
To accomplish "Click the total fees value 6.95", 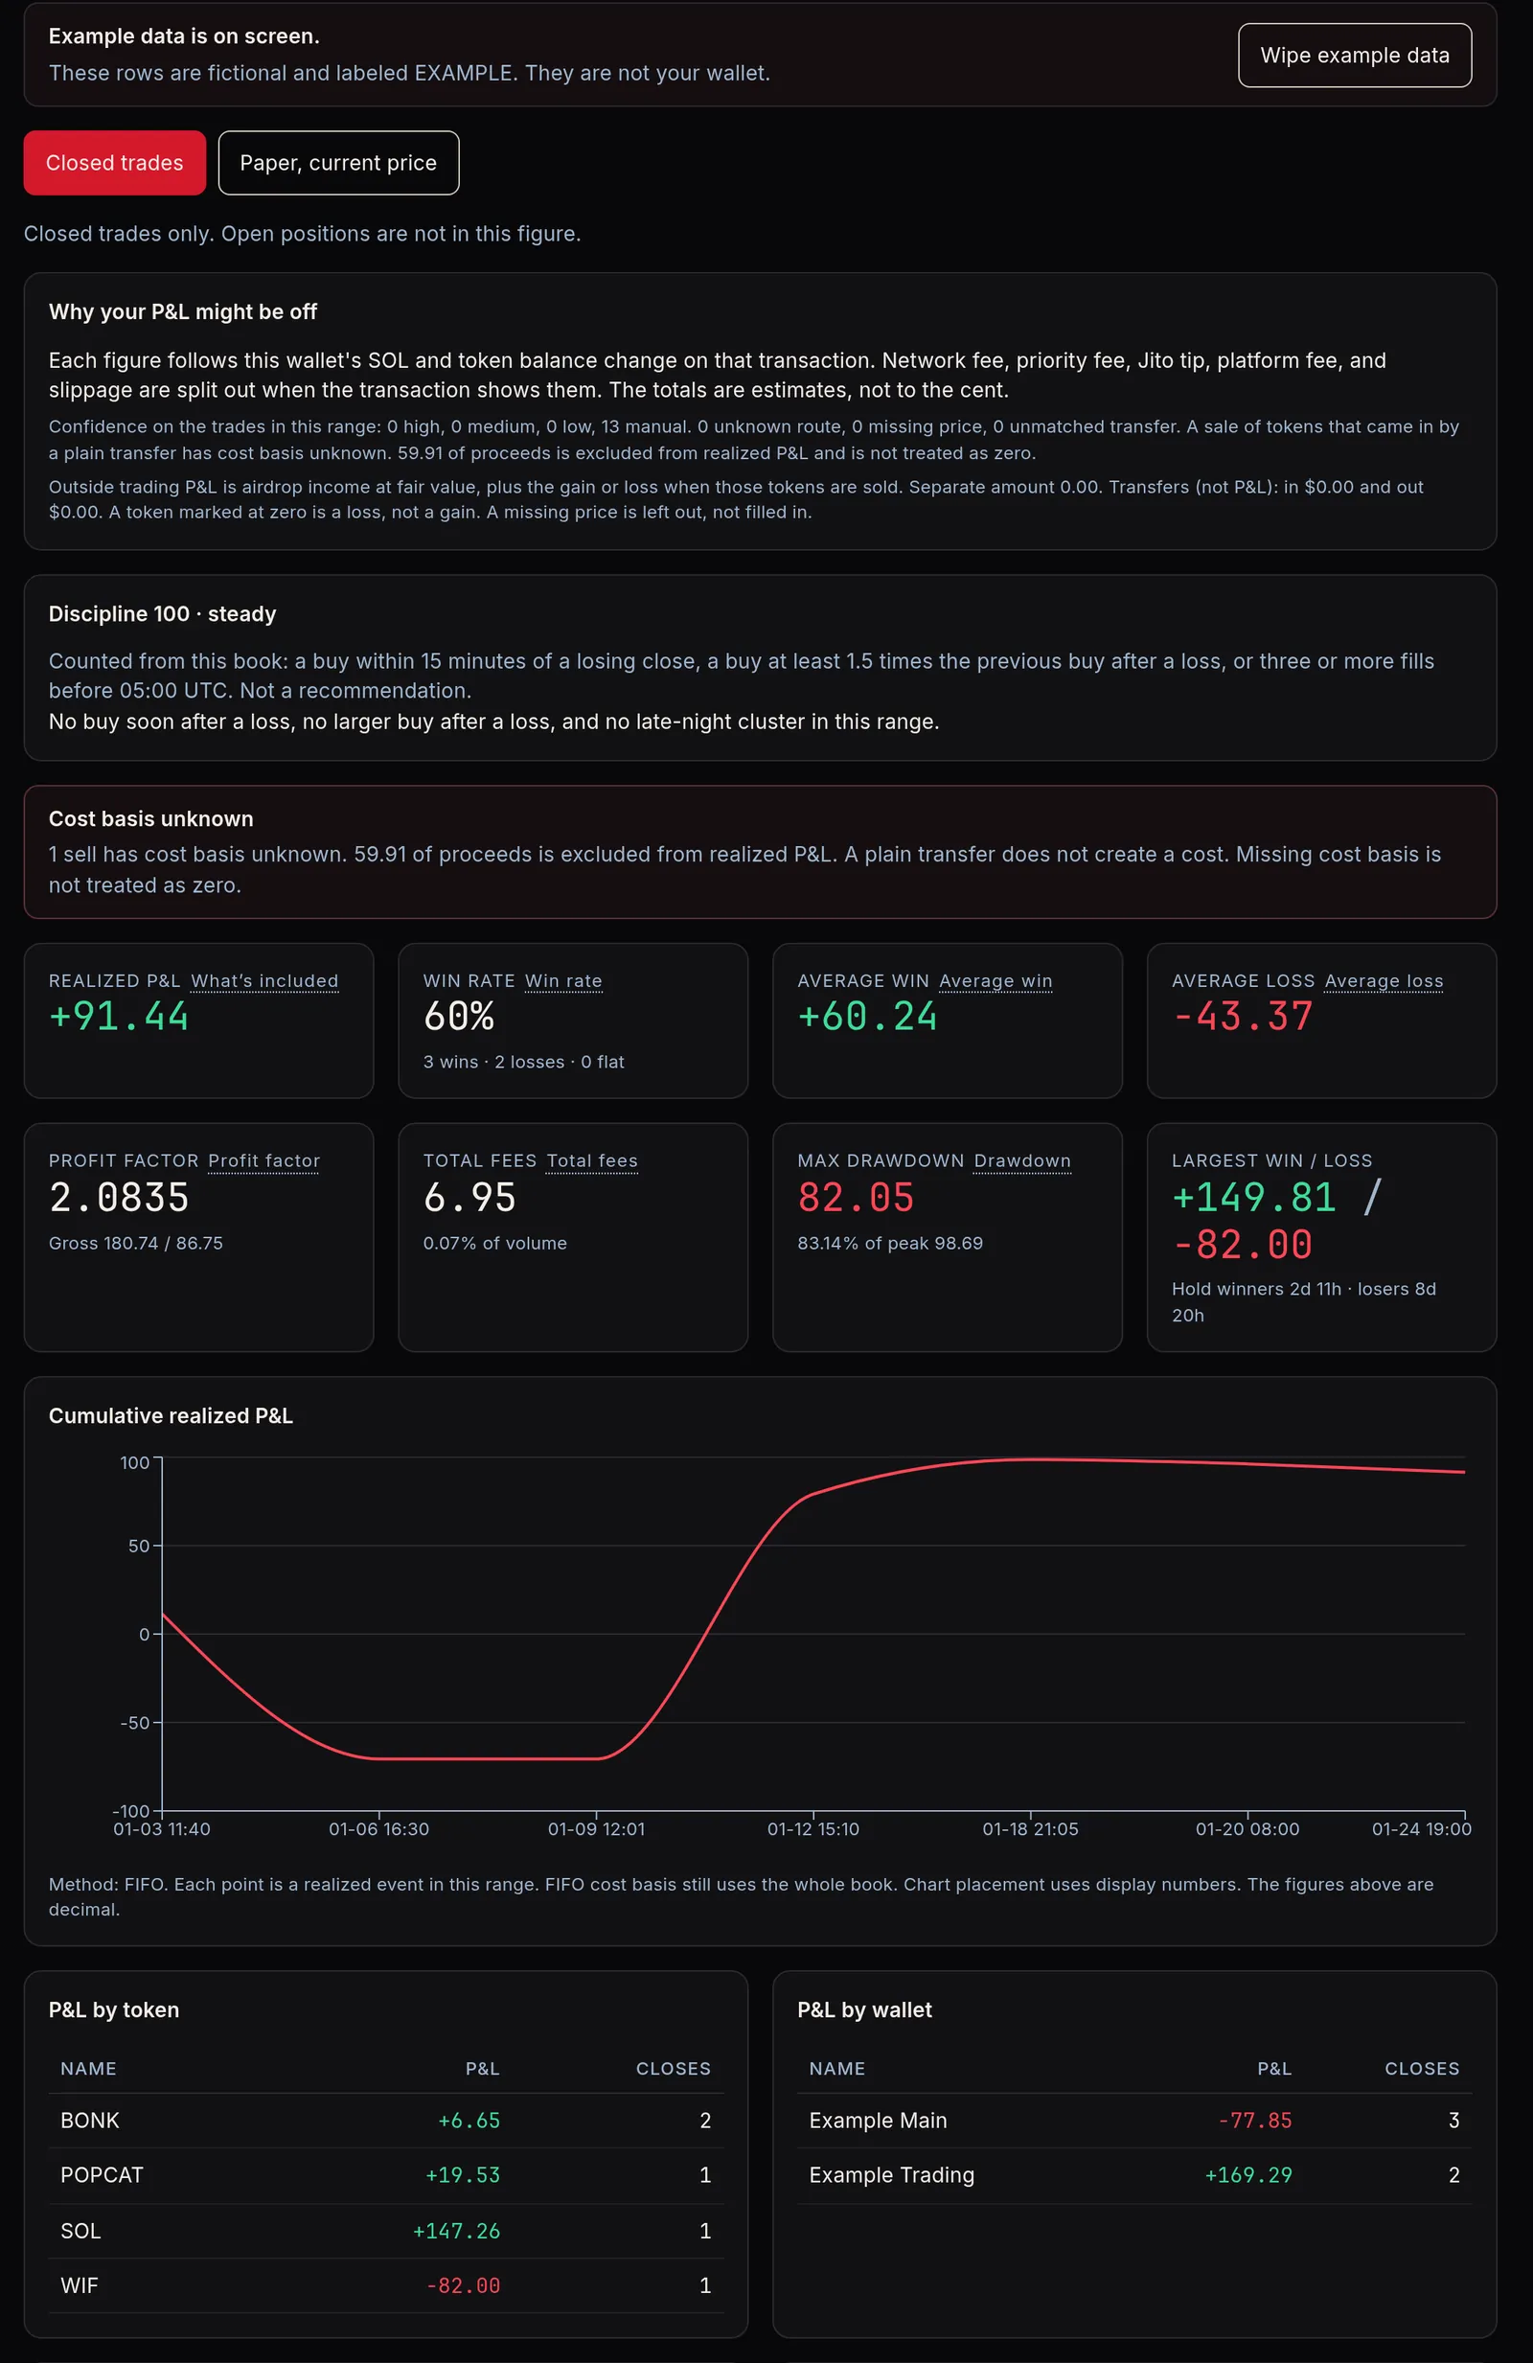I will coord(469,1198).
